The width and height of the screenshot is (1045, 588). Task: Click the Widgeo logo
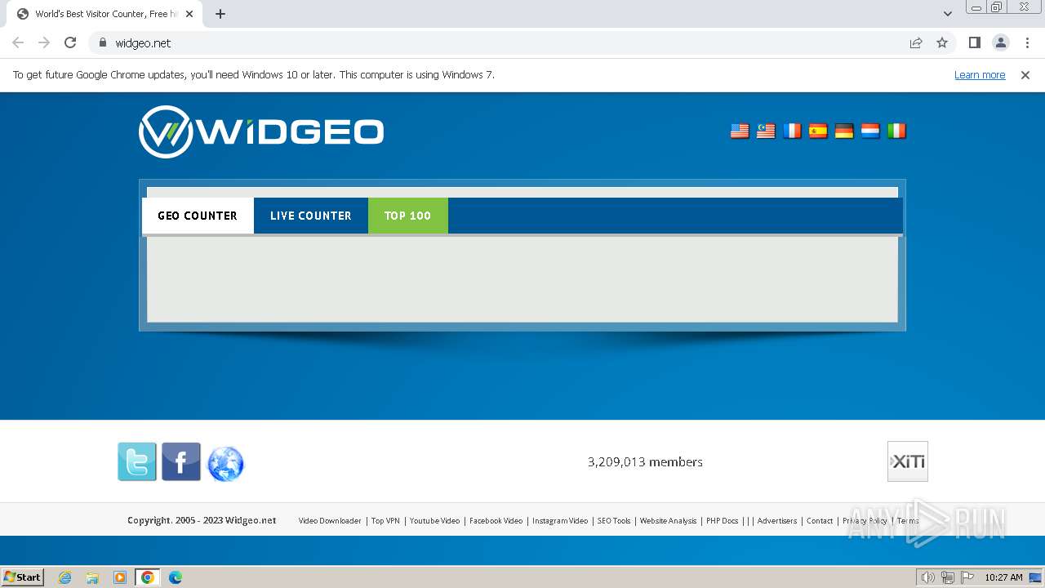click(x=261, y=131)
